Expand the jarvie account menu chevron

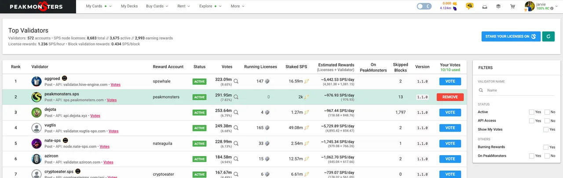pyautogui.click(x=557, y=7)
